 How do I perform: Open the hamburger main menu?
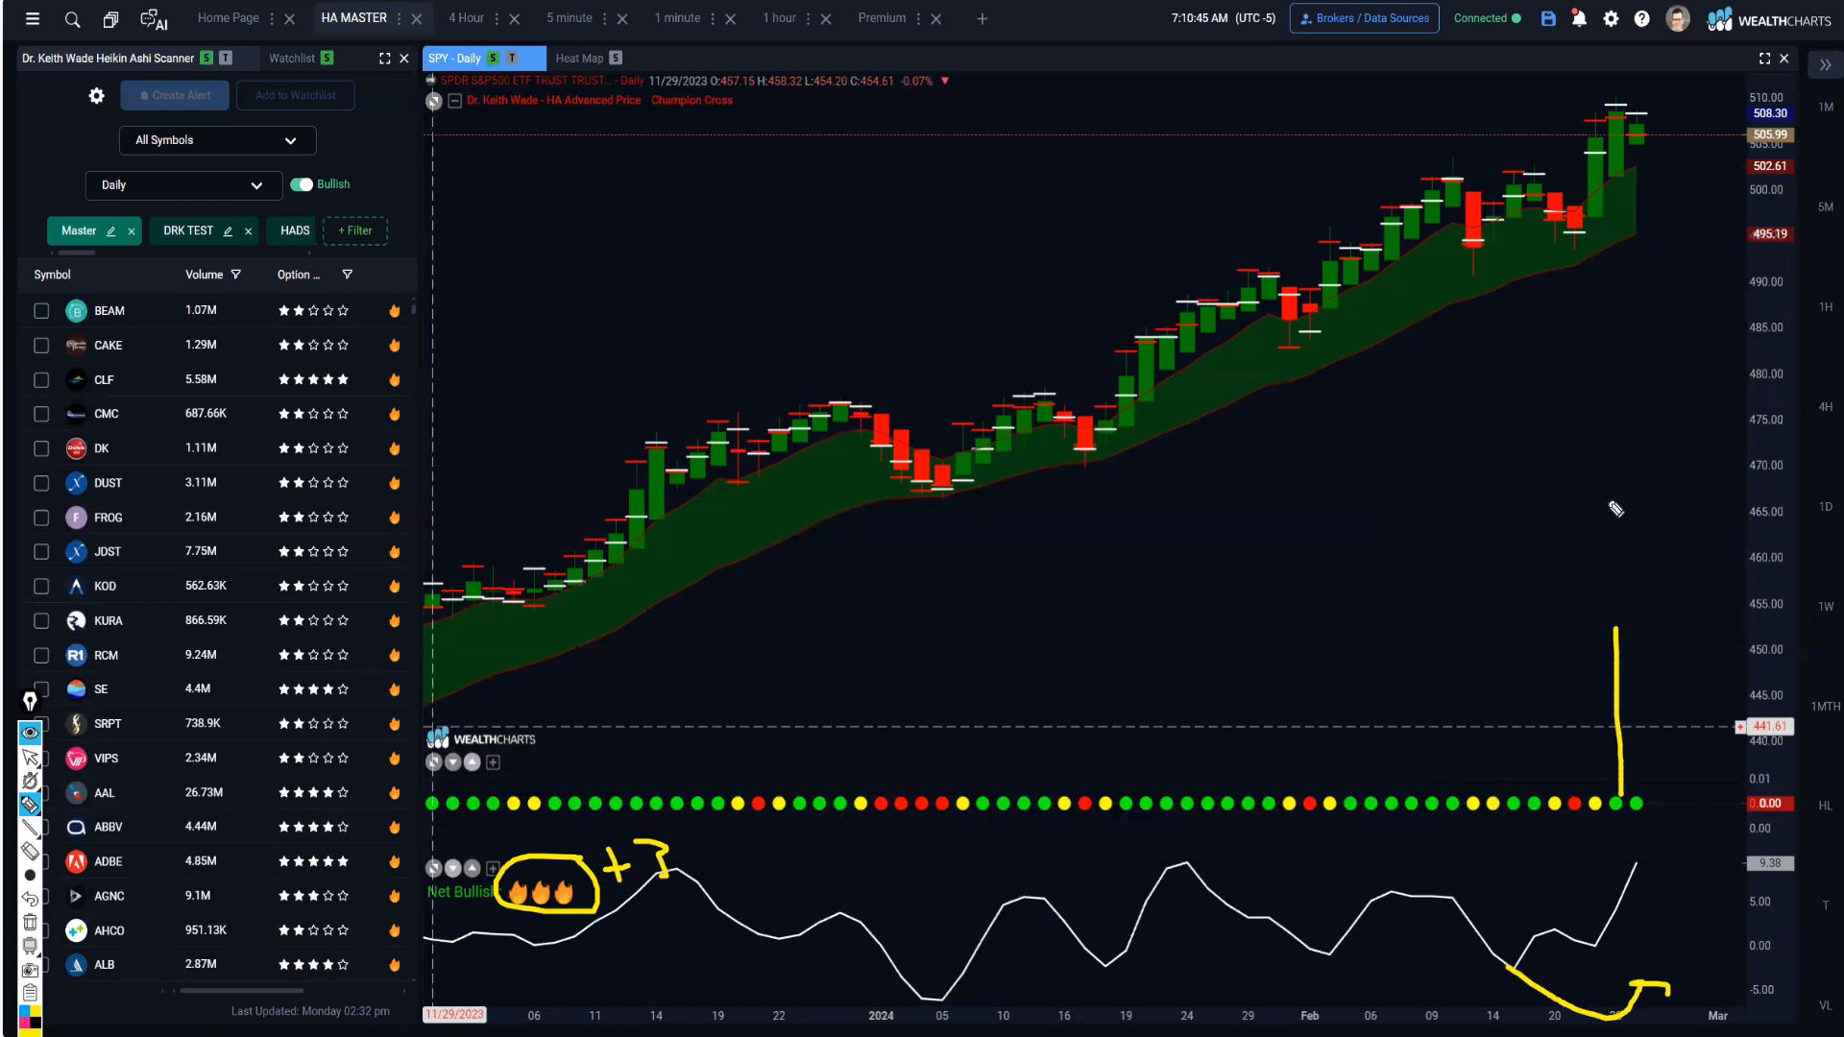click(x=32, y=18)
